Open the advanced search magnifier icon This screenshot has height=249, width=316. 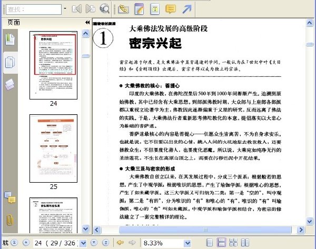(105, 9)
